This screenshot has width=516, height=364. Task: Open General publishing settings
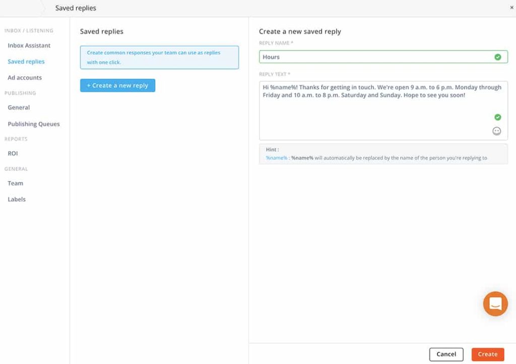[x=19, y=107]
